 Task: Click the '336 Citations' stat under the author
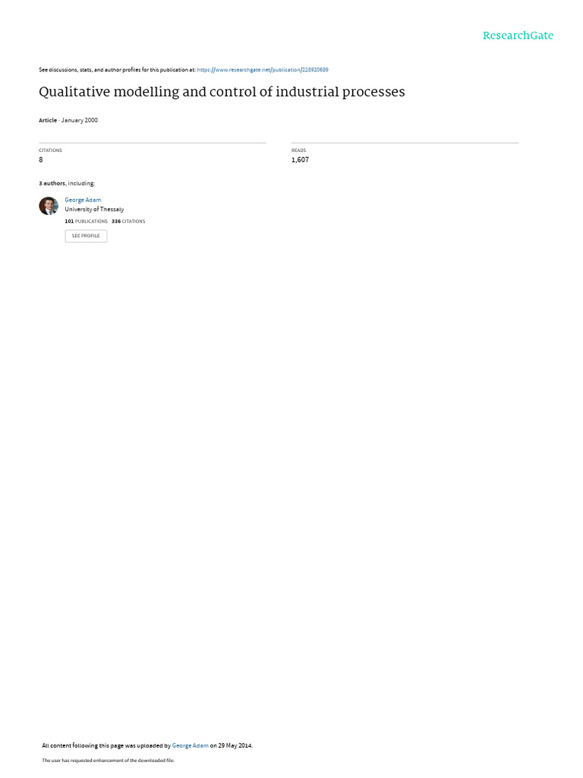tap(128, 221)
